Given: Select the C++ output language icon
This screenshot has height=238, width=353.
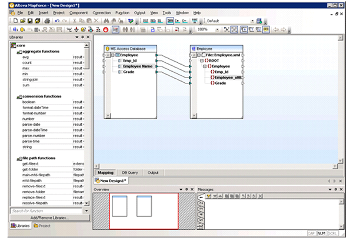Looking at the screenshot, I should pos(185,21).
